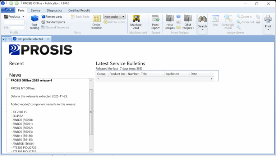The height and width of the screenshot is (156, 276).
Task: Open the Machine card
Action: click(x=136, y=22)
